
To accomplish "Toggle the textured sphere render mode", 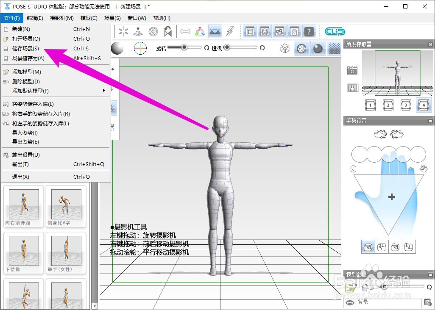I will pos(301,48).
